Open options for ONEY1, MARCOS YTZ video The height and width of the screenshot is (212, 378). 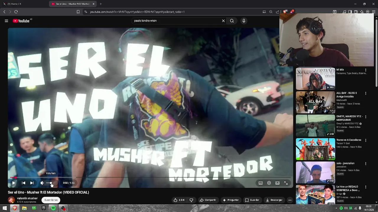(x=366, y=117)
